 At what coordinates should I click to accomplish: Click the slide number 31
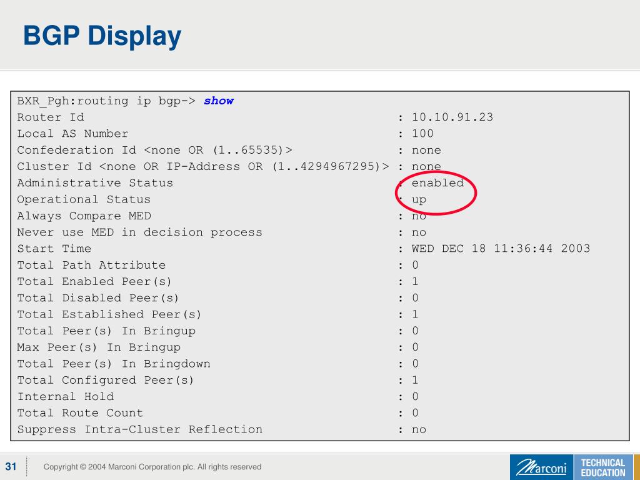coord(11,466)
